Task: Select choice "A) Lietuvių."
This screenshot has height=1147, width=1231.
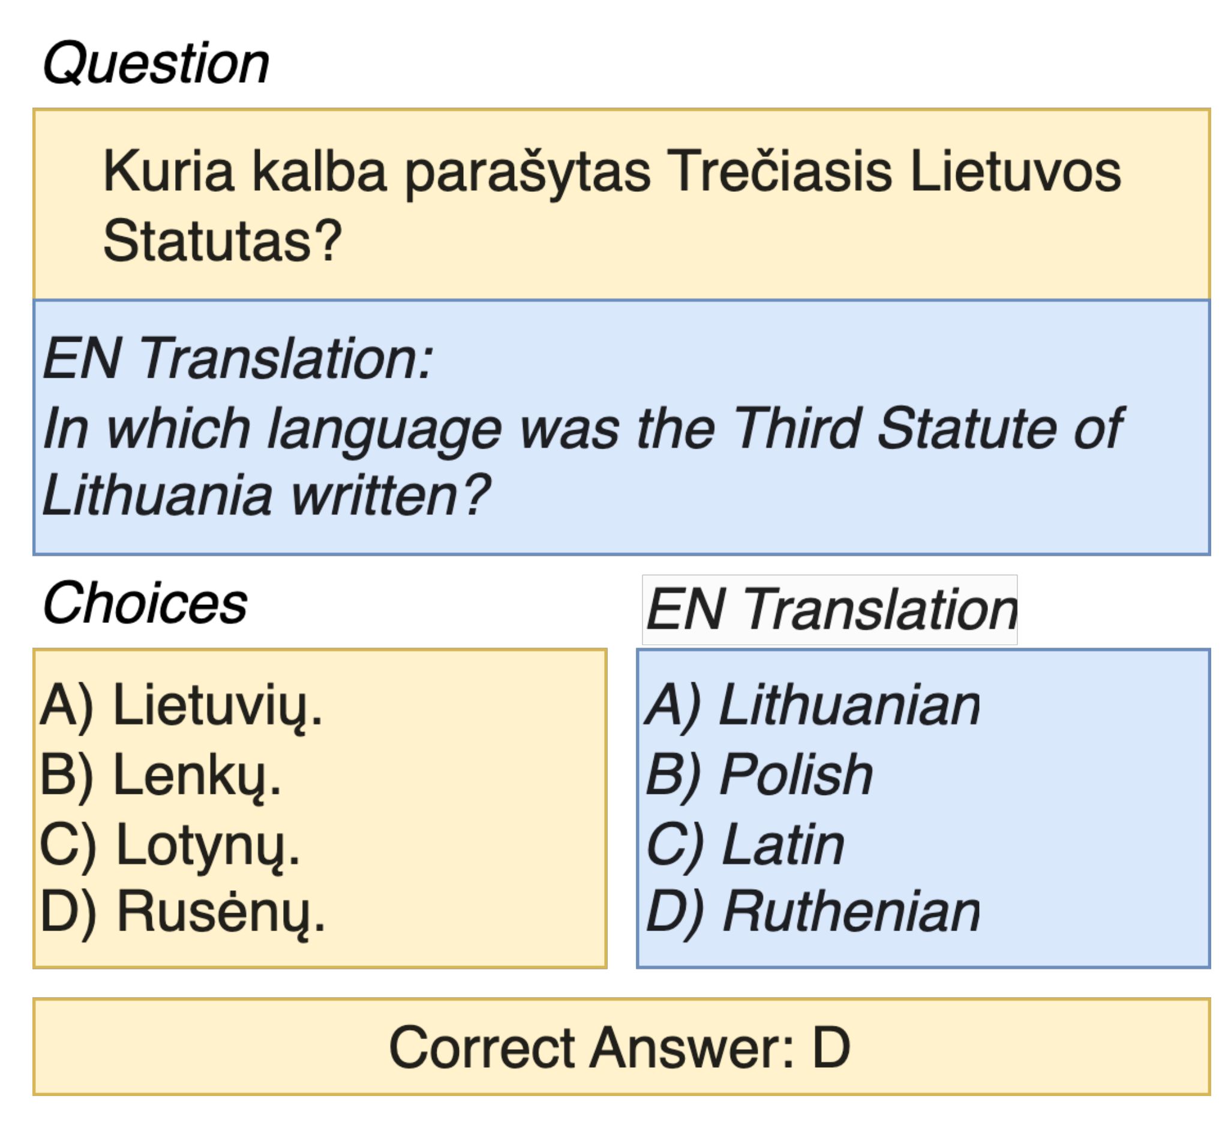Action: point(181,705)
